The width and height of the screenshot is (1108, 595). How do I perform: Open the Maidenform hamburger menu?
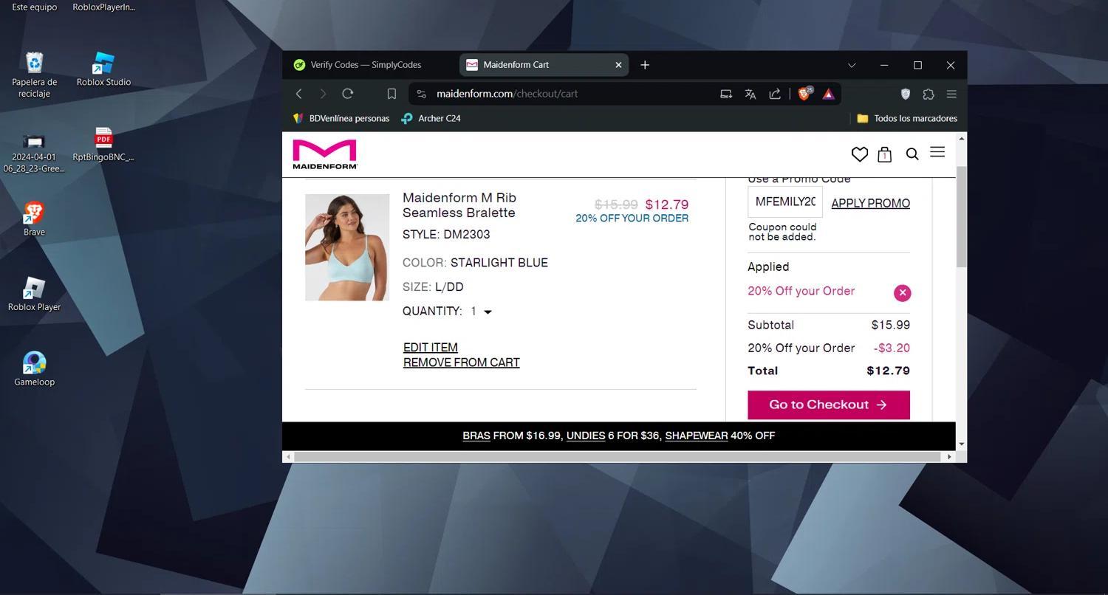[x=937, y=151]
